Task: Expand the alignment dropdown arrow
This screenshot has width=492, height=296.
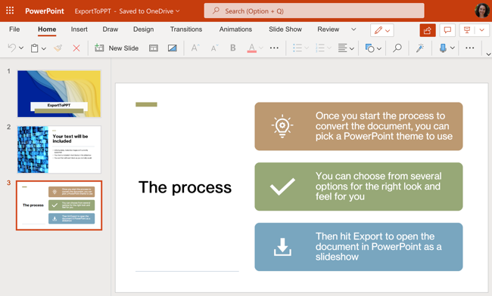Action: click(x=352, y=48)
